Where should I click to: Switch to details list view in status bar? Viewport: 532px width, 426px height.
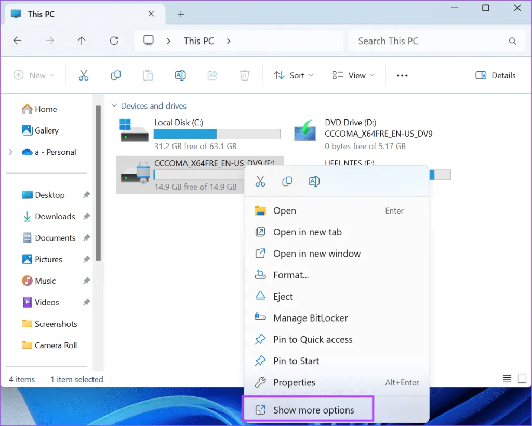point(507,378)
